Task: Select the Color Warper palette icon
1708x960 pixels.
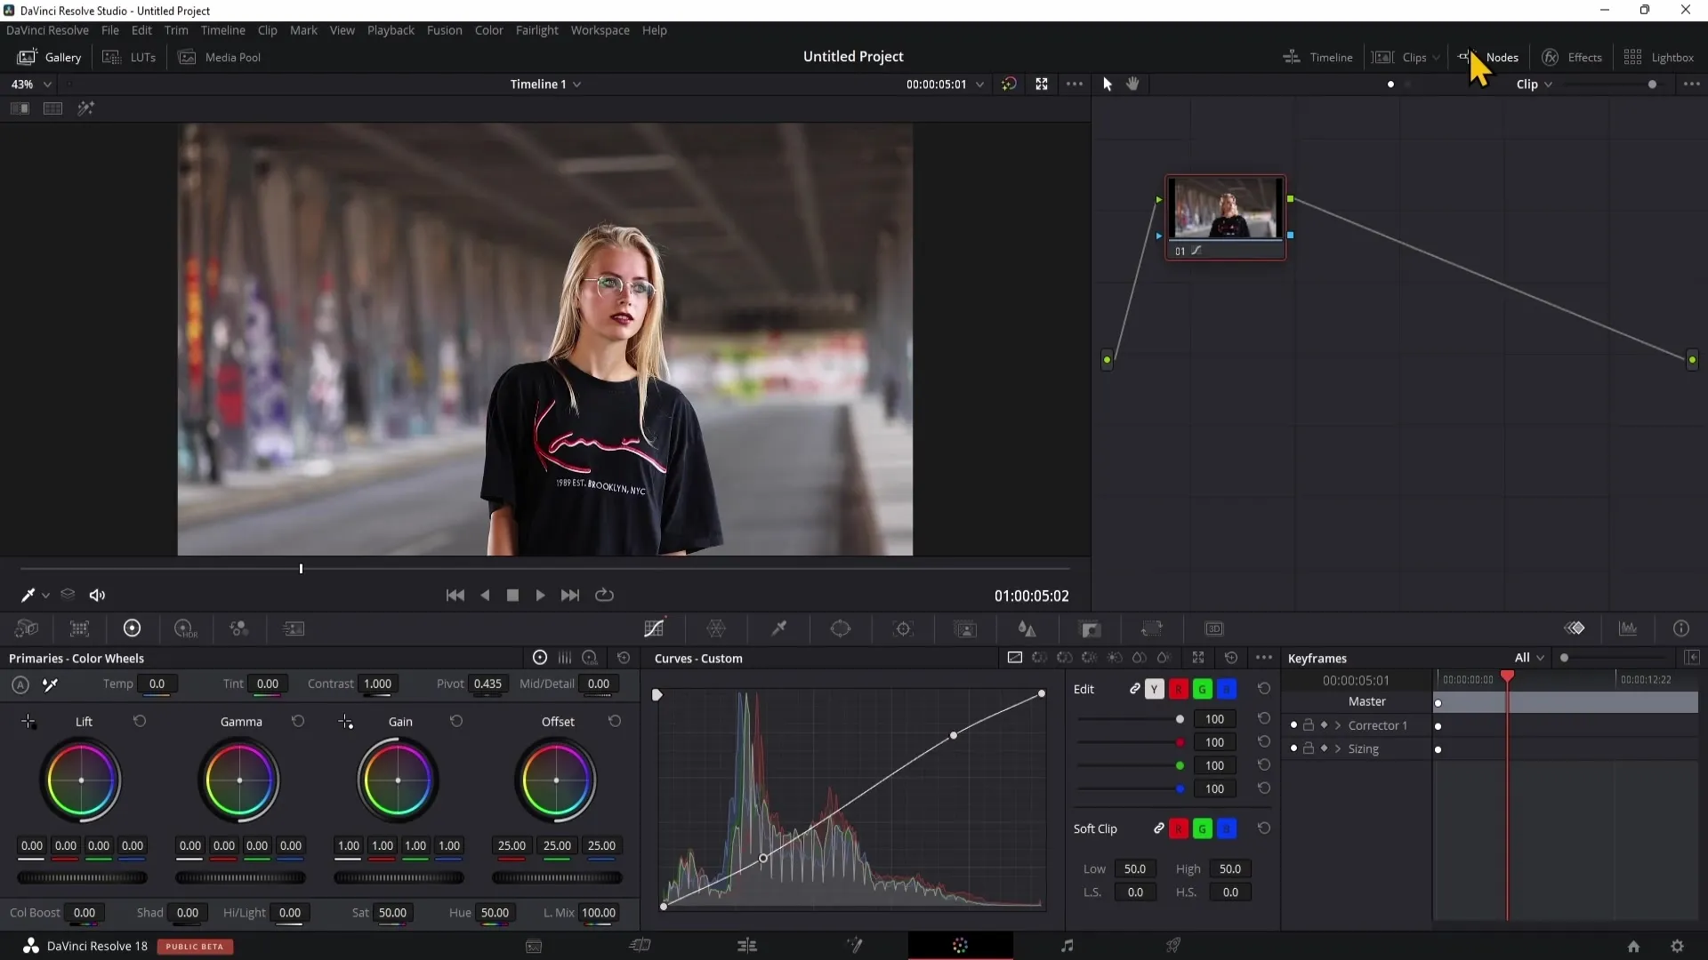Action: click(x=716, y=628)
